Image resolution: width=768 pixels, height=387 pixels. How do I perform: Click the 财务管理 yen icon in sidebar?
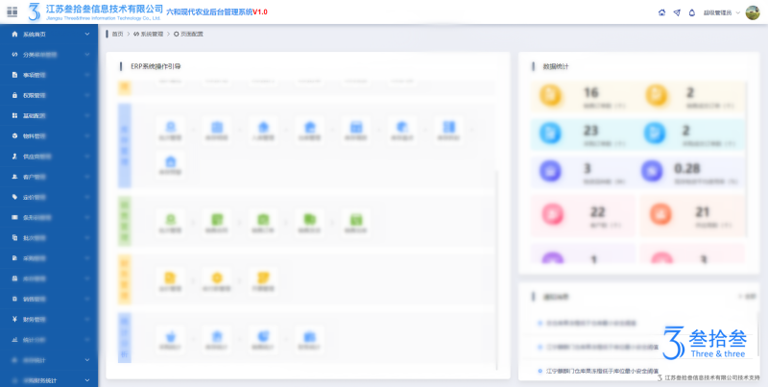pyautogui.click(x=13, y=319)
